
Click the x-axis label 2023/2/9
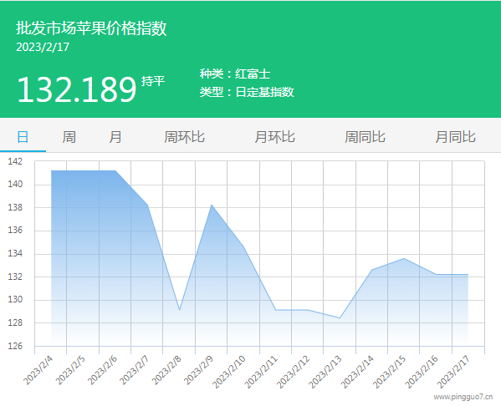point(198,370)
